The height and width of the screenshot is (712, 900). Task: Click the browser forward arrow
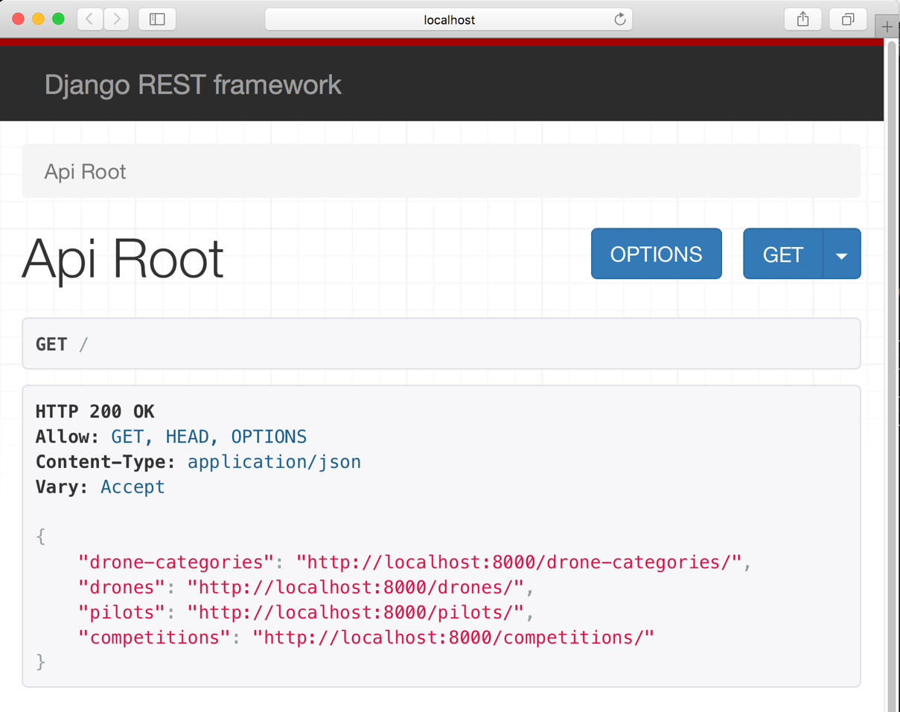(x=117, y=19)
